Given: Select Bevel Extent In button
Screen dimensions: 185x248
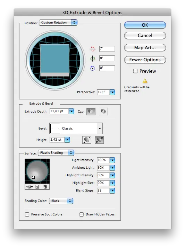Looking at the screenshot, I should 99,140.
